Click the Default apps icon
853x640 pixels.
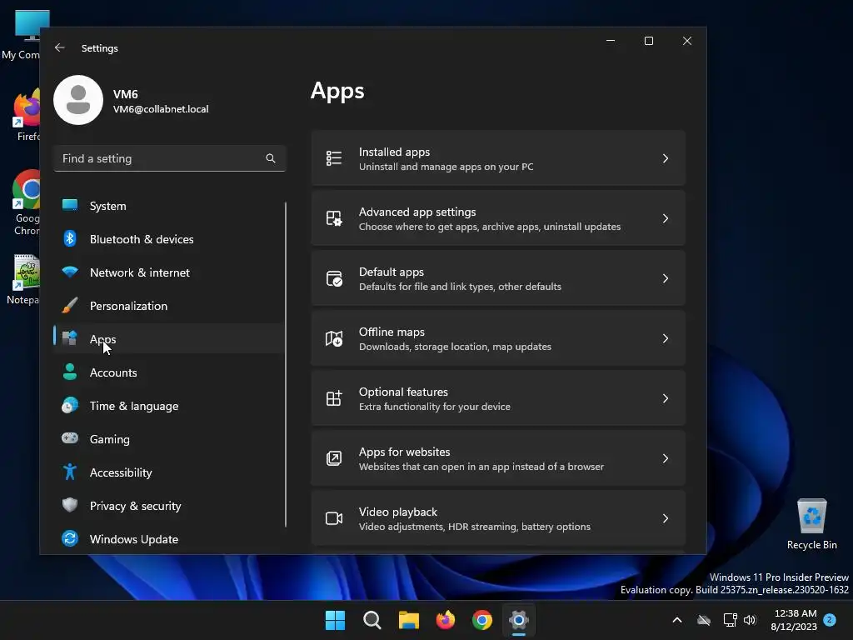334,278
